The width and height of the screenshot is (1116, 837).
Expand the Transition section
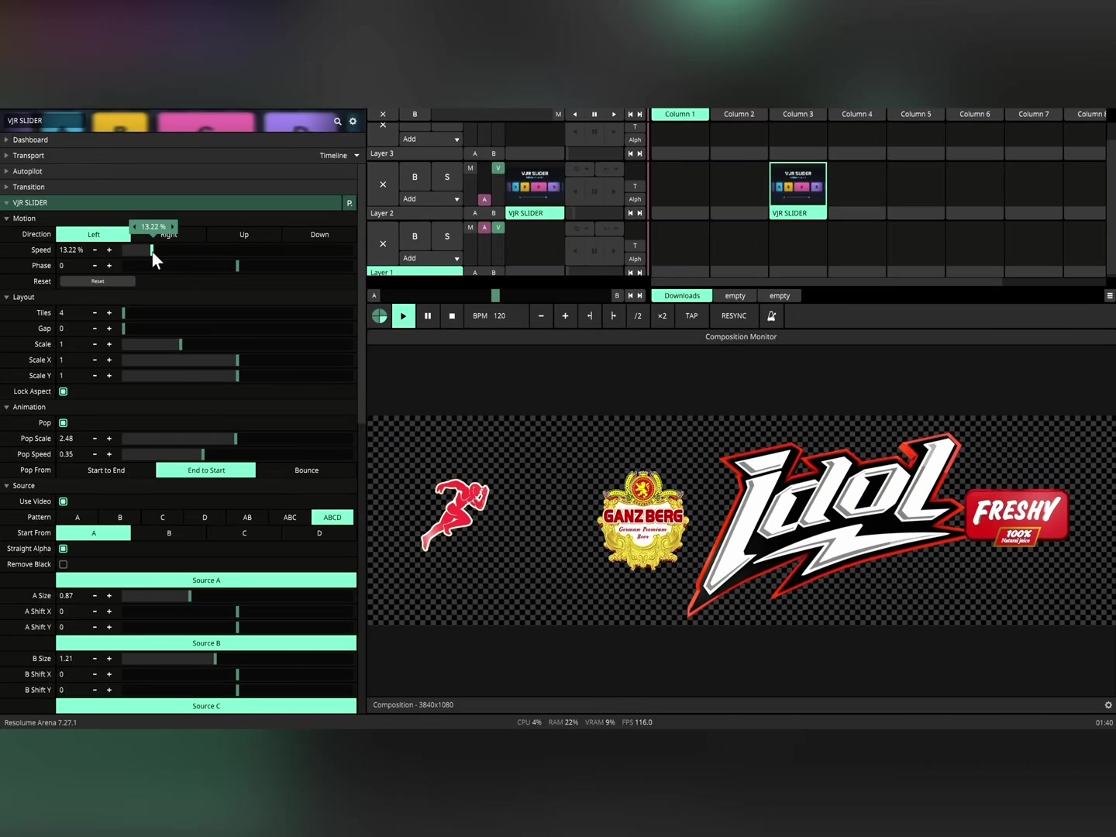6,187
